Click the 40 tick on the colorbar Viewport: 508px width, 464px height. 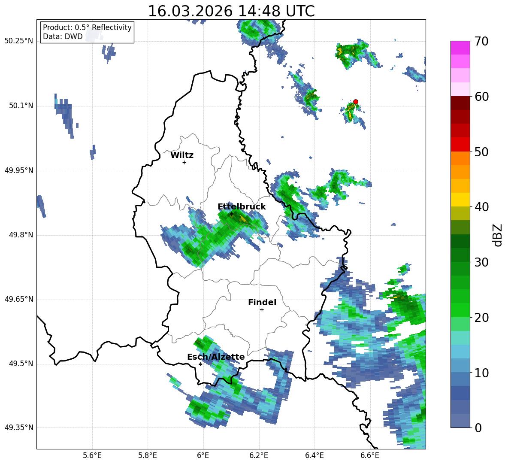[x=481, y=207]
